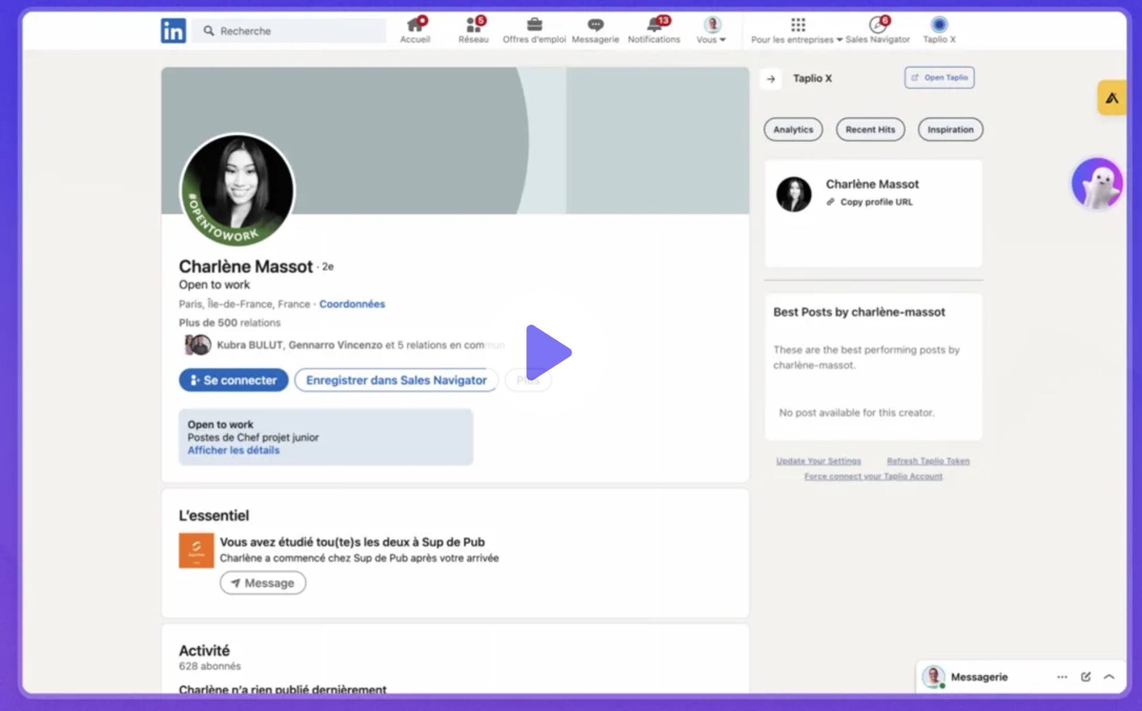Open Afficher les détails link
1142x711 pixels.
[x=233, y=449]
